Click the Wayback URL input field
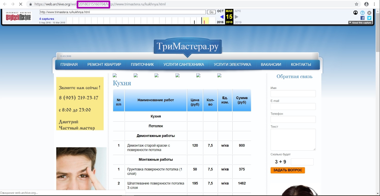This screenshot has width=380, height=196. [123, 12]
